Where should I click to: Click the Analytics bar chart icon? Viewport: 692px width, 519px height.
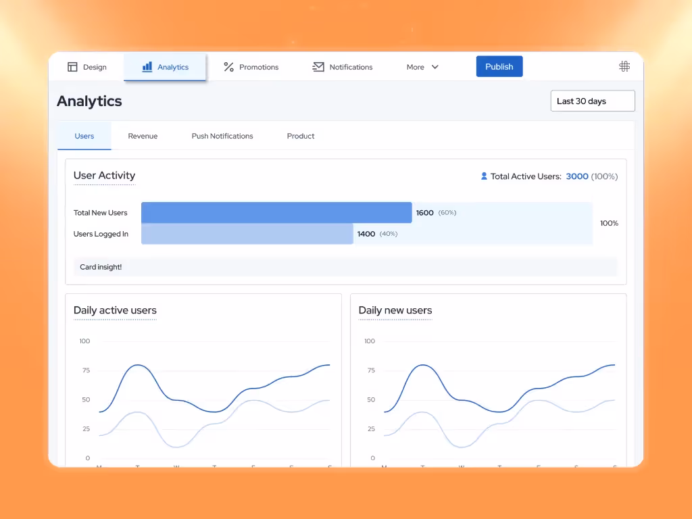click(147, 67)
